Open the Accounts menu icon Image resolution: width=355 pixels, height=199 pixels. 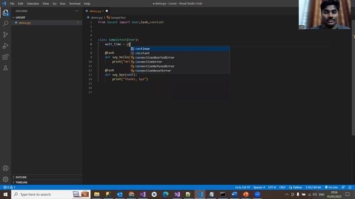tap(6, 168)
